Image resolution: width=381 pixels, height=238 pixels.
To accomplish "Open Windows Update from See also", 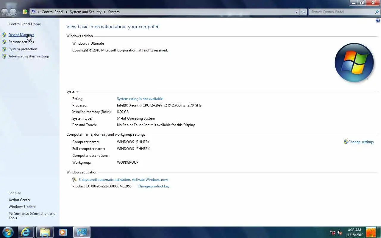I will pyautogui.click(x=22, y=207).
